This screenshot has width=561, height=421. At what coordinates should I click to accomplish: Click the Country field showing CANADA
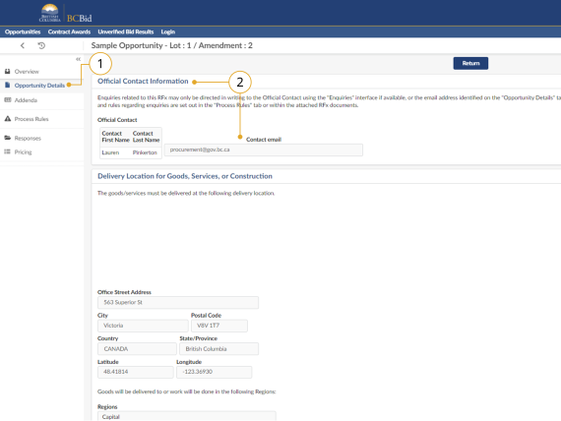(137, 349)
